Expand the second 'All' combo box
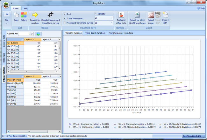 [111, 23]
